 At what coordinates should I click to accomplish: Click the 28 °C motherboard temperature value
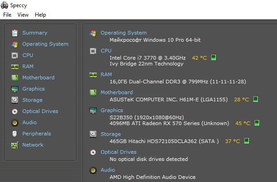(242, 100)
